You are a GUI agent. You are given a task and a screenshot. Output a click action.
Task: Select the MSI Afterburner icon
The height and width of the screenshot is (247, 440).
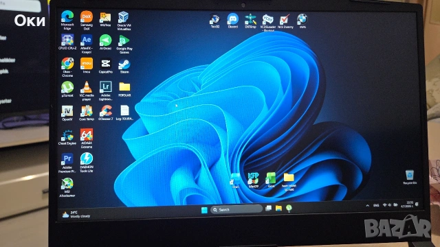point(67,187)
